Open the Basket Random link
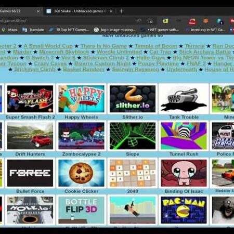The image size is (234, 234). click(x=84, y=70)
